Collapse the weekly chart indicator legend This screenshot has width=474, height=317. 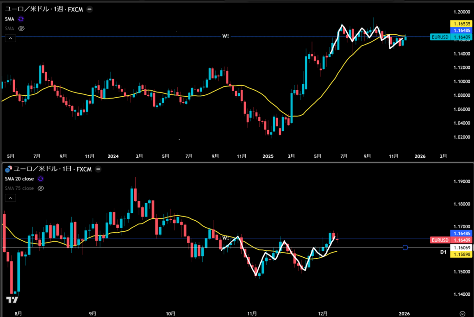10,38
